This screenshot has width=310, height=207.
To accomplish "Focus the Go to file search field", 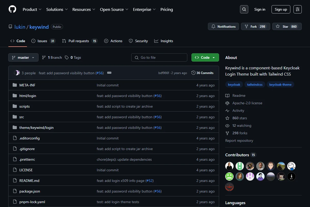I will pos(159,57).
